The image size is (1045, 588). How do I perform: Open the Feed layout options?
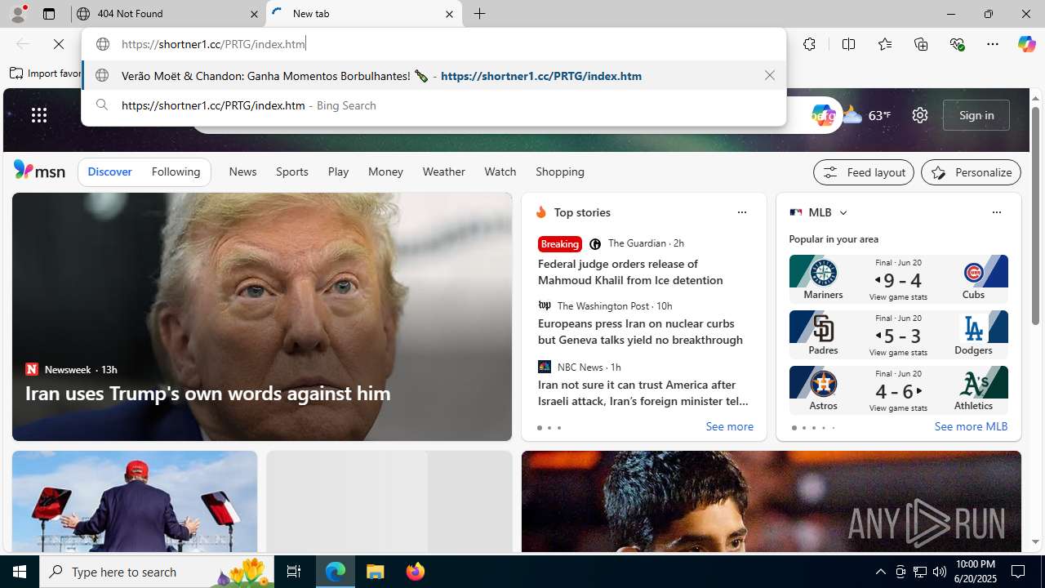[x=863, y=172]
